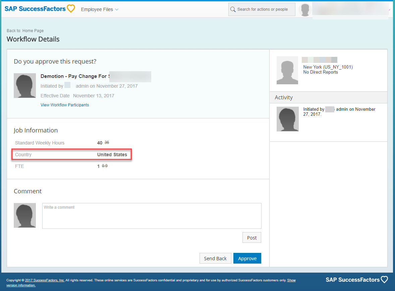Click the New York (US_NY_1001) location text
395x291 pixels.
tap(328, 67)
